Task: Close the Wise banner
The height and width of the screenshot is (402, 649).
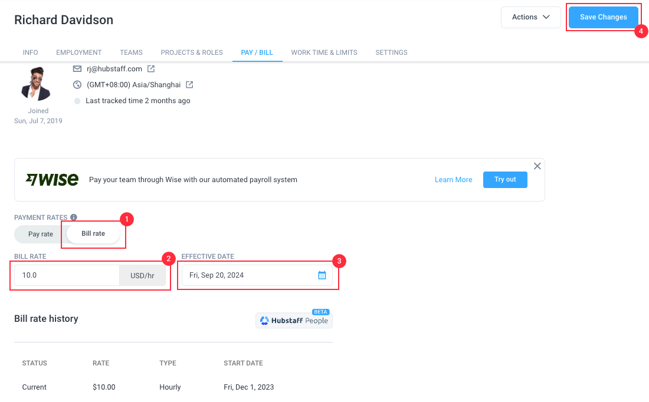Action: pyautogui.click(x=537, y=166)
